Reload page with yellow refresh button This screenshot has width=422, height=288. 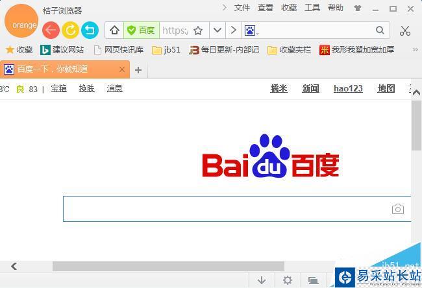coord(70,30)
